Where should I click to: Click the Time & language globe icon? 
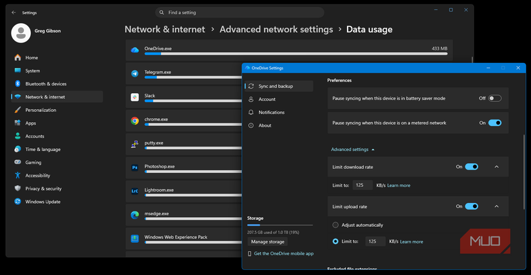tap(17, 149)
